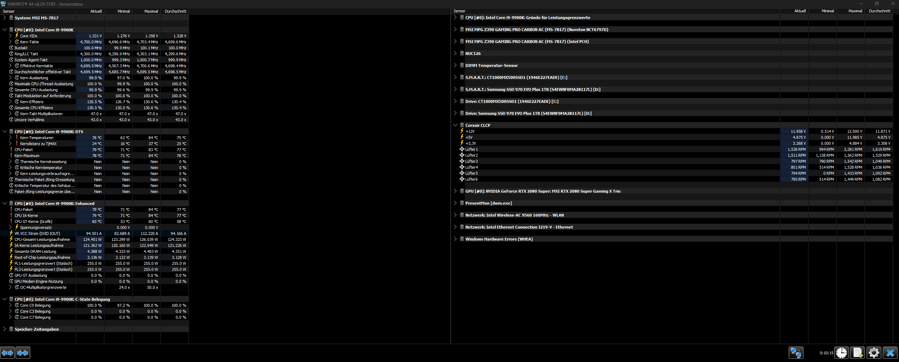Image resolution: width=899 pixels, height=362 pixels.
Task: Click right panel Durchschnitt column header
Action: click(x=879, y=11)
